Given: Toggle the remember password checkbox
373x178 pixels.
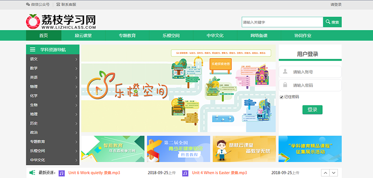Looking at the screenshot, I should point(281,97).
